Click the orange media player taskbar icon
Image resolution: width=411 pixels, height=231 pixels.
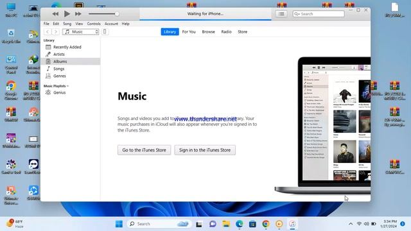(x=279, y=224)
